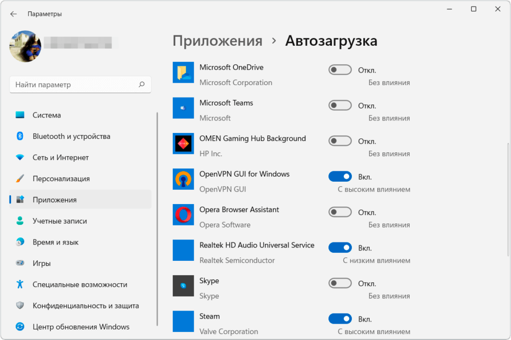
Task: Click the Microsoft Teams app icon
Action: [x=183, y=108]
